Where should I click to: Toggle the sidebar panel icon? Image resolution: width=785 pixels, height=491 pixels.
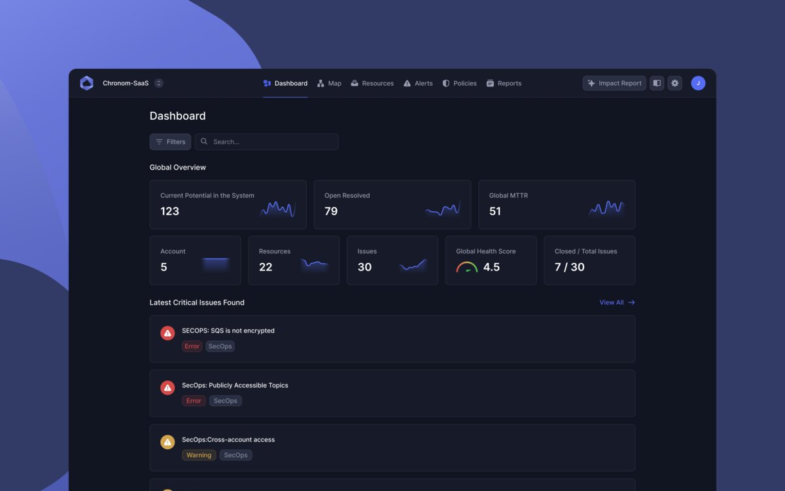pyautogui.click(x=657, y=83)
